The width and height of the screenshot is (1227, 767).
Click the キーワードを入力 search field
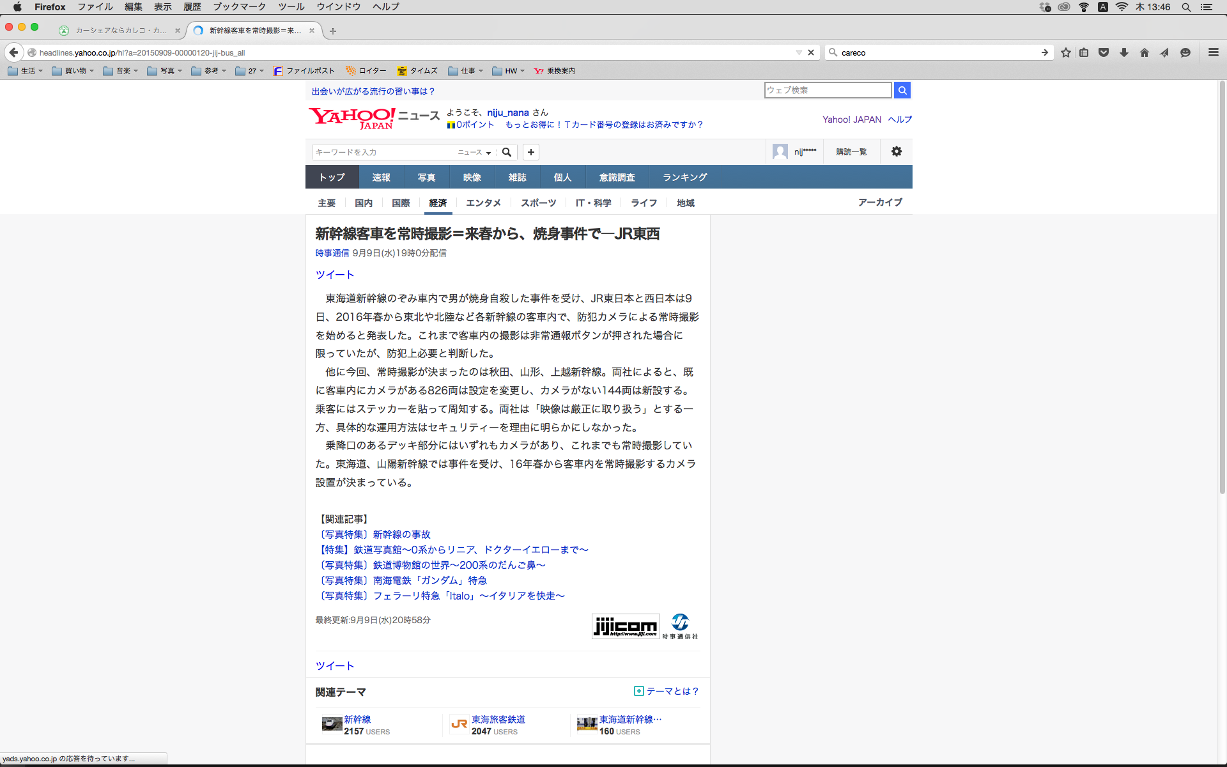point(383,152)
